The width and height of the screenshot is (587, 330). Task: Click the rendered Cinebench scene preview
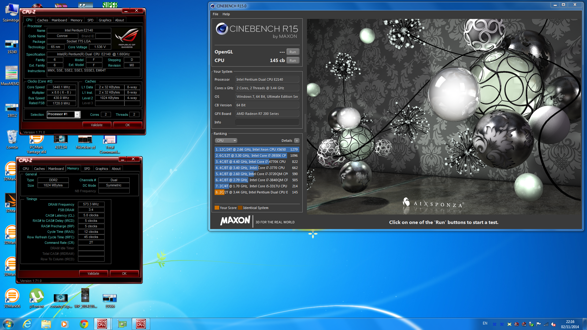coord(444,116)
